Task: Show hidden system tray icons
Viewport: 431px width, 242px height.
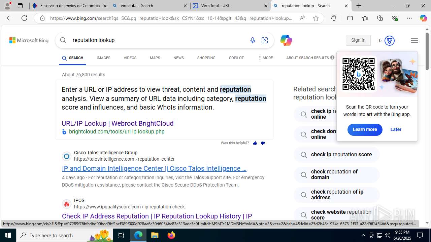Action: [363, 235]
